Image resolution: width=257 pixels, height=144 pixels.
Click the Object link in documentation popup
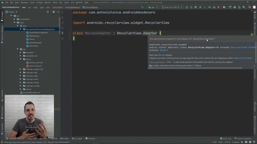164,50
